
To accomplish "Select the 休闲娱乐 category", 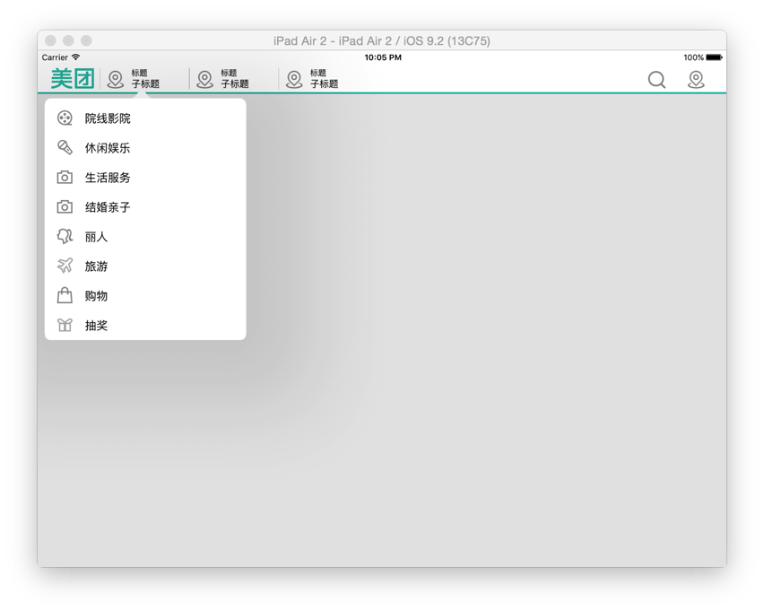I will [145, 148].
